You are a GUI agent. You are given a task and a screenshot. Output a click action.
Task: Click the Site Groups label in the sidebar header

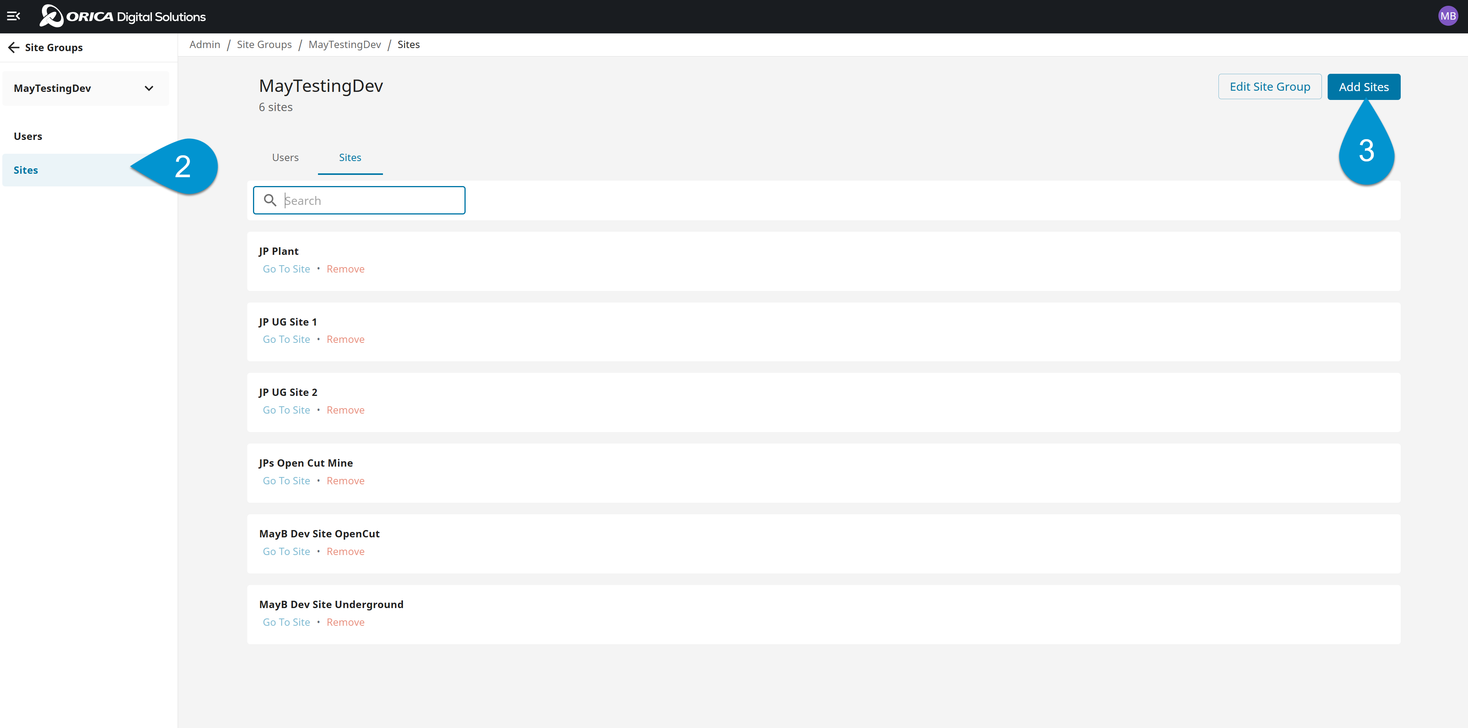[x=53, y=47]
